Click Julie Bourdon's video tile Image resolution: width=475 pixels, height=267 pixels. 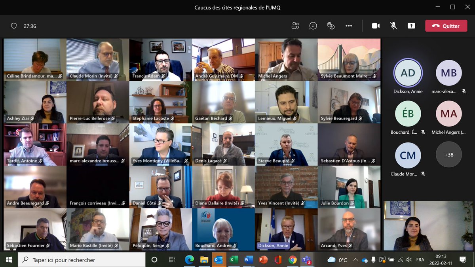pos(349,187)
